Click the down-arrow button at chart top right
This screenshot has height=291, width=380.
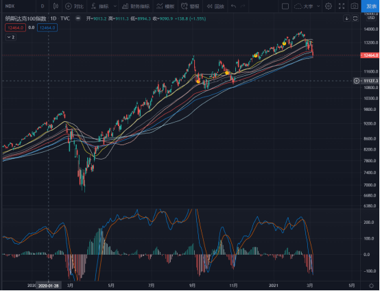pyautogui.click(x=347, y=18)
